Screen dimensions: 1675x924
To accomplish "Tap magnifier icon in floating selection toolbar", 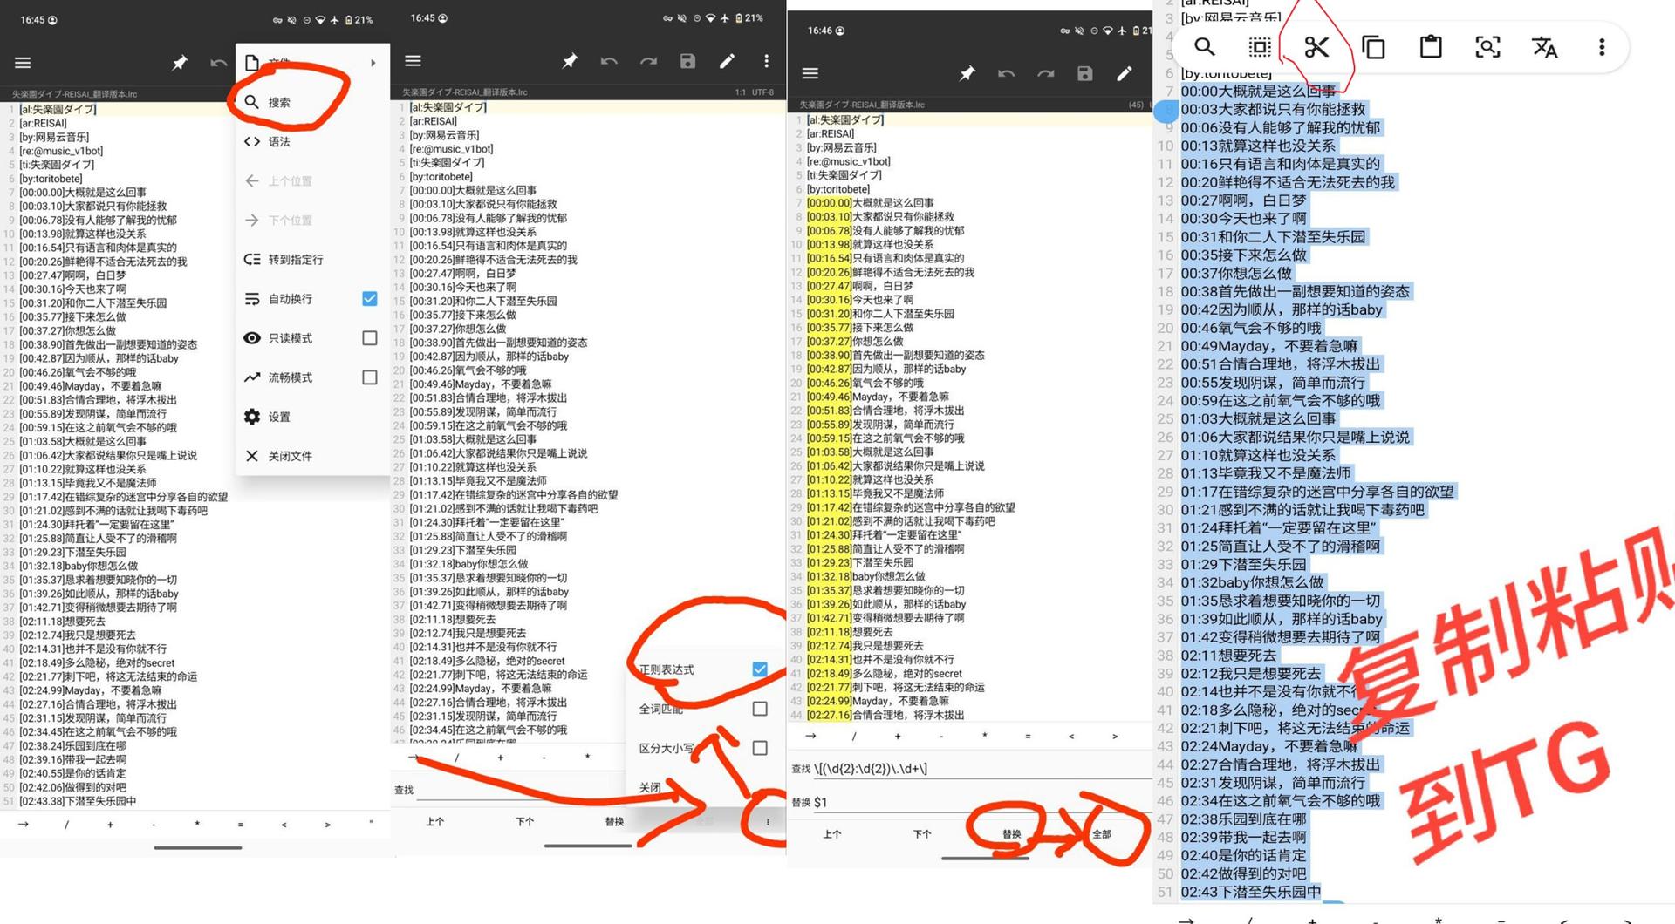I will pos(1204,47).
